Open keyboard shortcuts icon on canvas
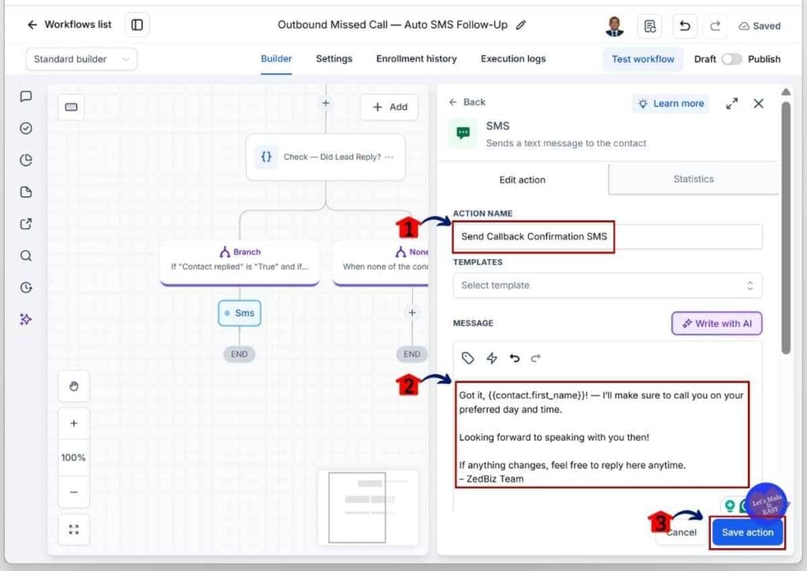The width and height of the screenshot is (807, 571). pyautogui.click(x=71, y=107)
